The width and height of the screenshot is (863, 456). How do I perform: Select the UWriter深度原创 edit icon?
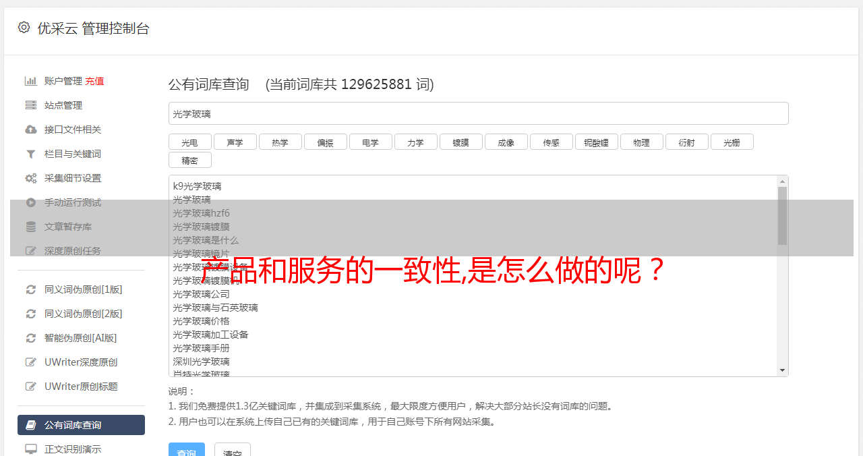point(31,362)
